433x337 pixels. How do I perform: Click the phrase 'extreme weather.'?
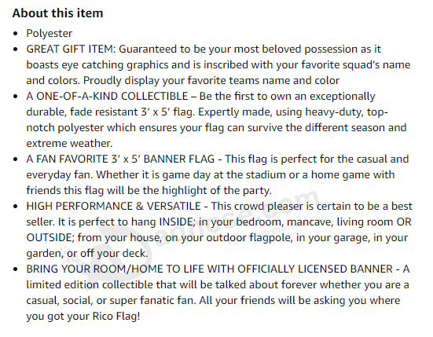69,143
